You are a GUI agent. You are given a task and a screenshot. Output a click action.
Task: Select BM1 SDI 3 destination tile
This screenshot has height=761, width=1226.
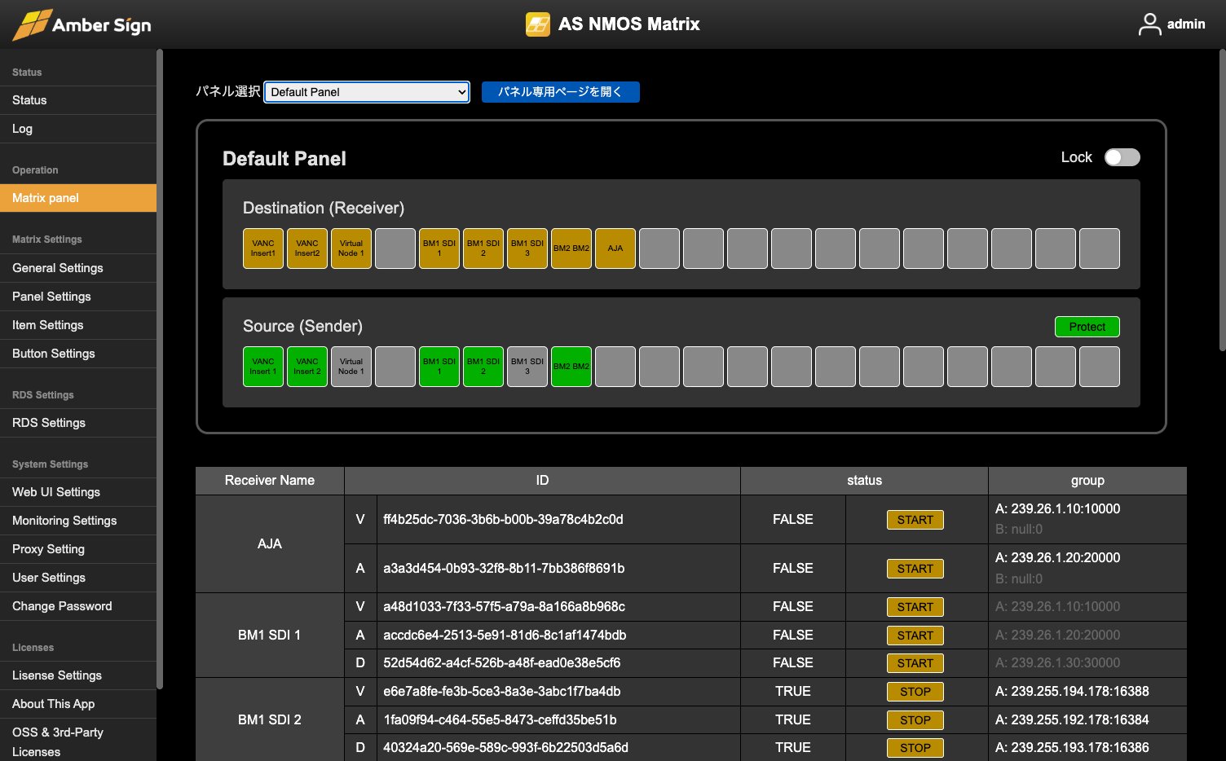point(527,249)
